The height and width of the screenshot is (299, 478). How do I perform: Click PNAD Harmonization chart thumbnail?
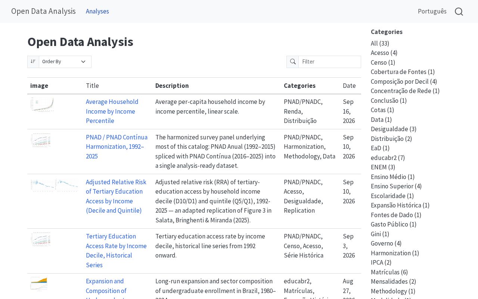(x=41, y=140)
